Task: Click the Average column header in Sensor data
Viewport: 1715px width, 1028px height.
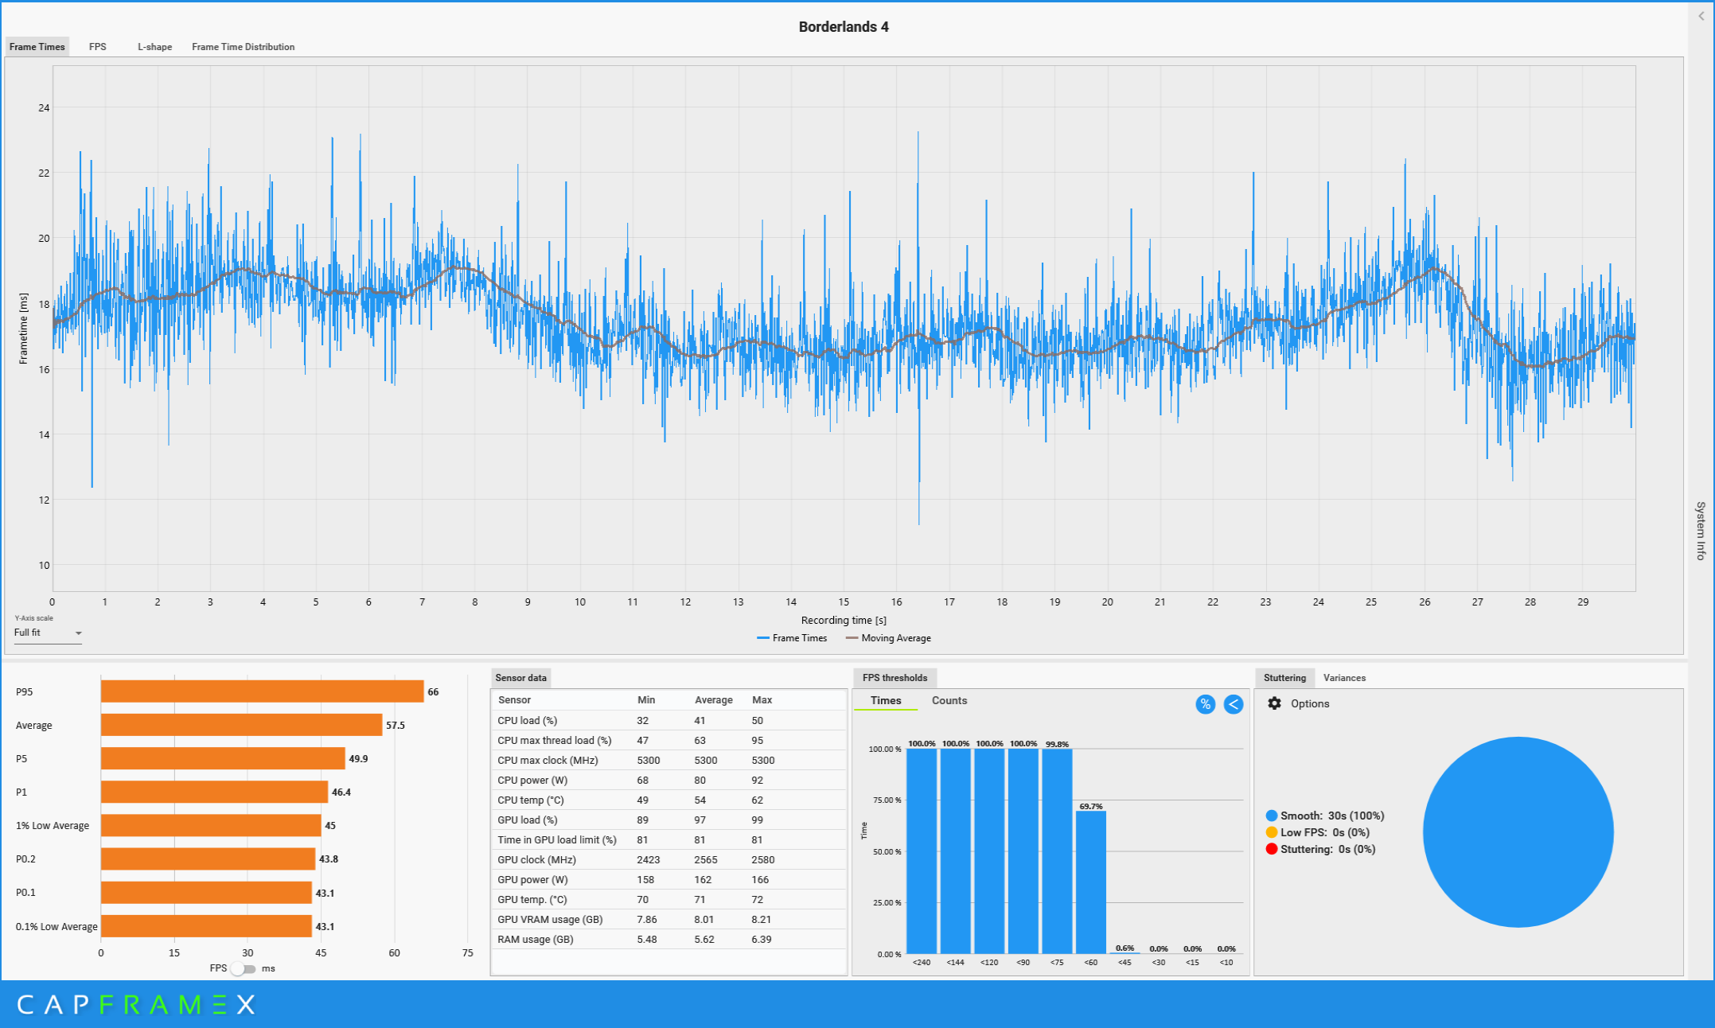Action: [713, 700]
